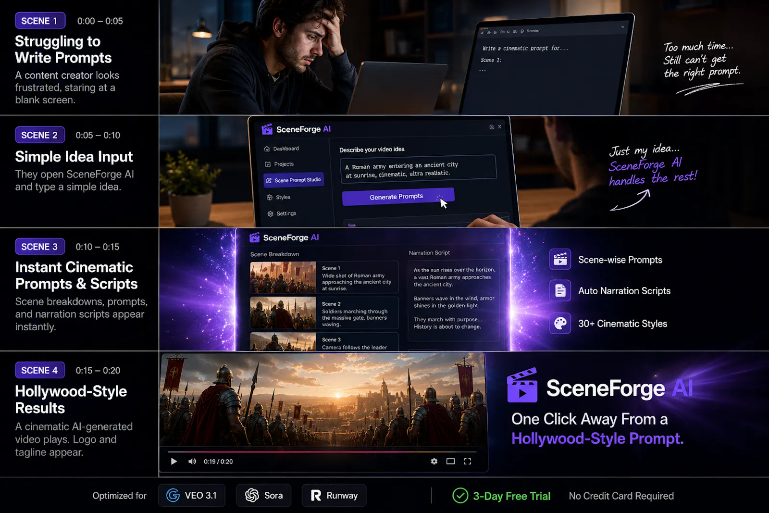The height and width of the screenshot is (513, 769).
Task: Focus the 'Describe your video idea' text field
Action: click(418, 169)
